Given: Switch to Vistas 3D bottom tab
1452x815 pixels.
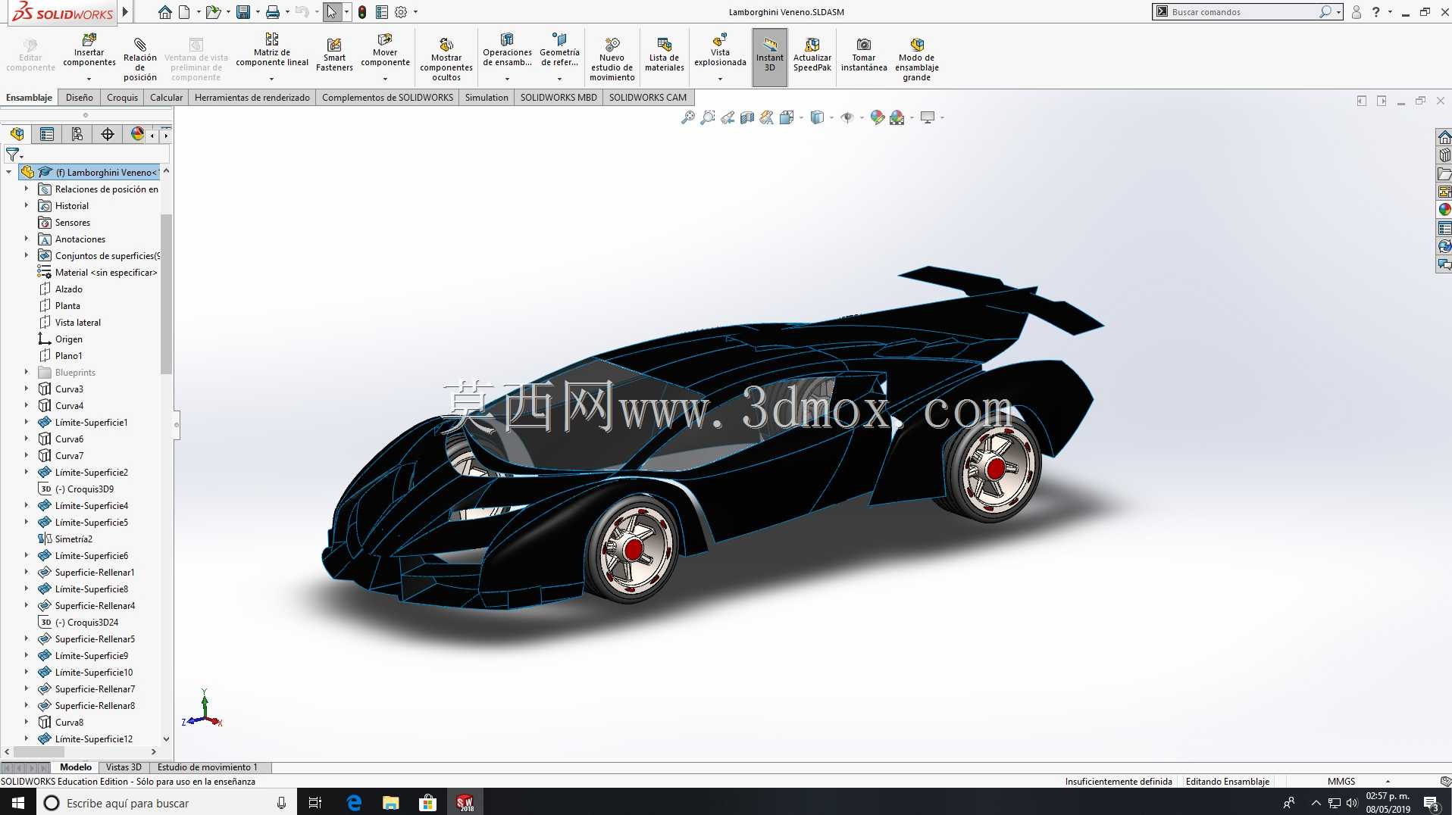Looking at the screenshot, I should [124, 767].
